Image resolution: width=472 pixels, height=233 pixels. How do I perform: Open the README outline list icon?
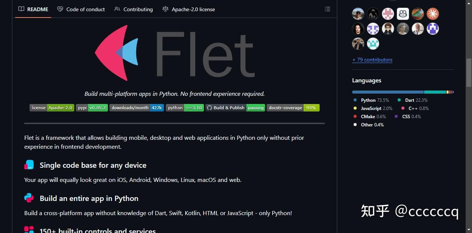[327, 9]
